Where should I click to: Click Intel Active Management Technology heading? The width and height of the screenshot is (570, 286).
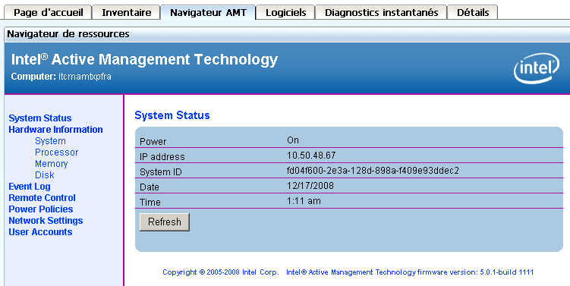[145, 60]
